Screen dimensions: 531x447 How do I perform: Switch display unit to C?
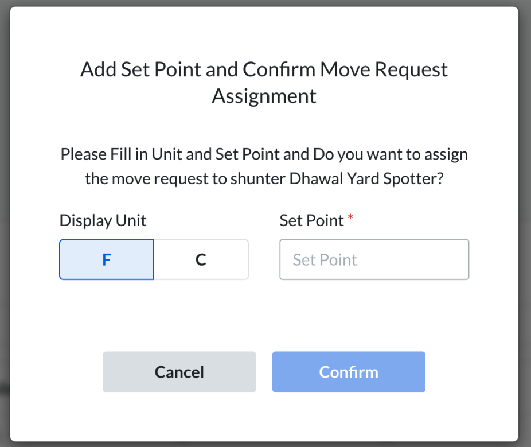tap(201, 259)
